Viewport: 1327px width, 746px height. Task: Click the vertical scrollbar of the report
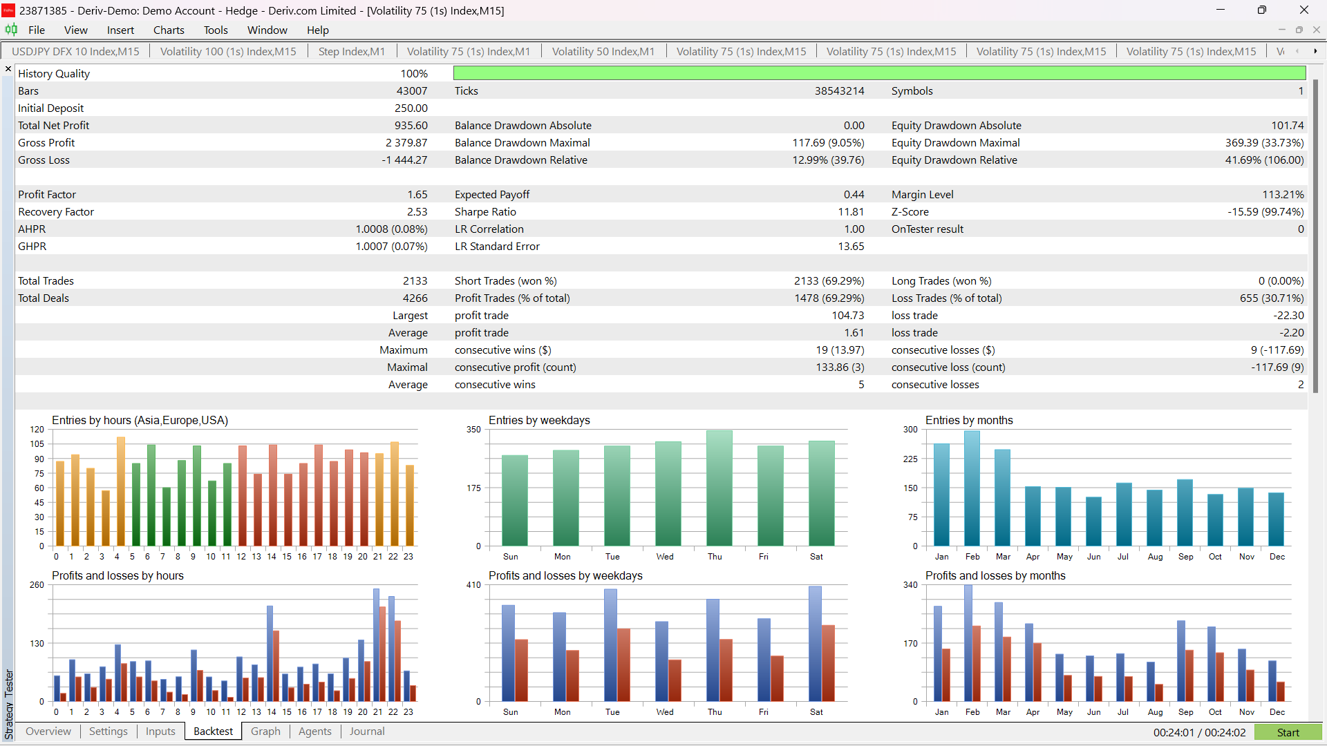[x=1315, y=235]
